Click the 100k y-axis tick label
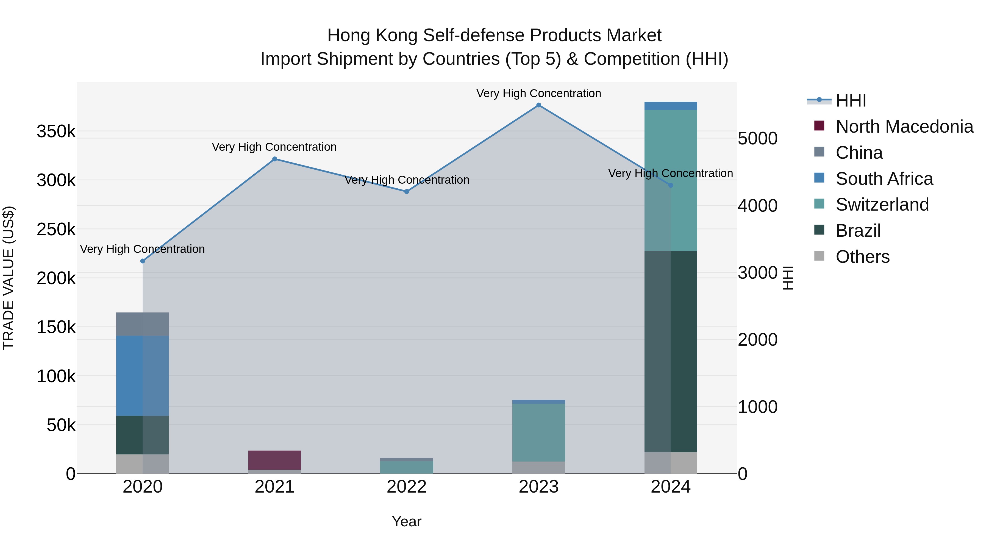This screenshot has width=989, height=556. tap(56, 376)
